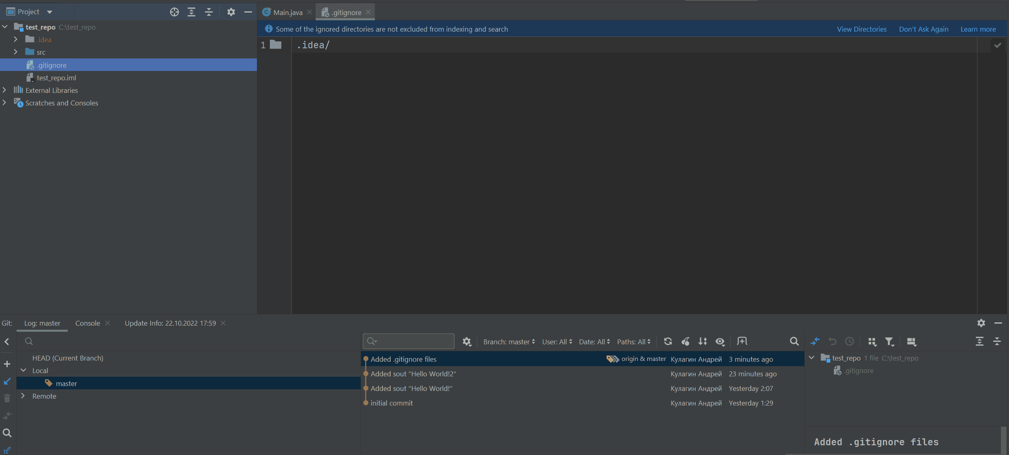The width and height of the screenshot is (1009, 455).
Task: Expand the Remote branches group
Action: pos(23,396)
